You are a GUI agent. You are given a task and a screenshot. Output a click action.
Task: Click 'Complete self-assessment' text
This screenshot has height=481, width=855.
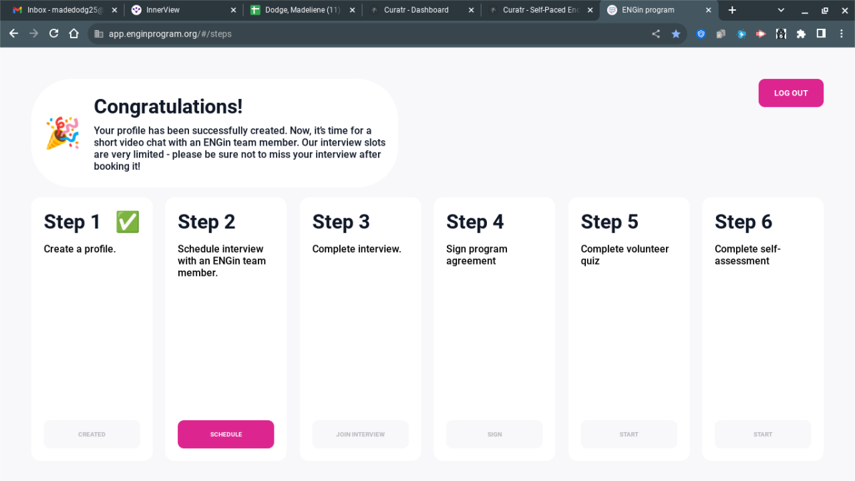coord(747,255)
